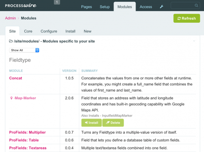Click the Textareas version 0.0.4 cell
Screen dimensions: 204x152
(x=69, y=148)
